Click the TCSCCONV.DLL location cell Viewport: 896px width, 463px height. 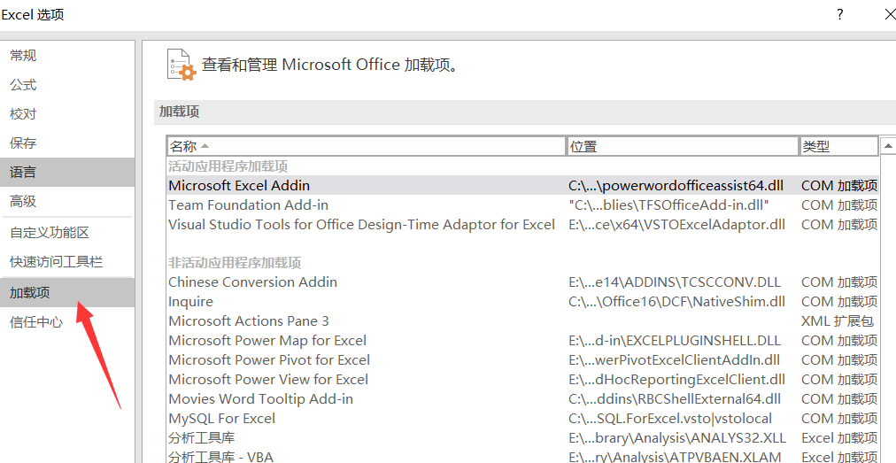click(675, 282)
